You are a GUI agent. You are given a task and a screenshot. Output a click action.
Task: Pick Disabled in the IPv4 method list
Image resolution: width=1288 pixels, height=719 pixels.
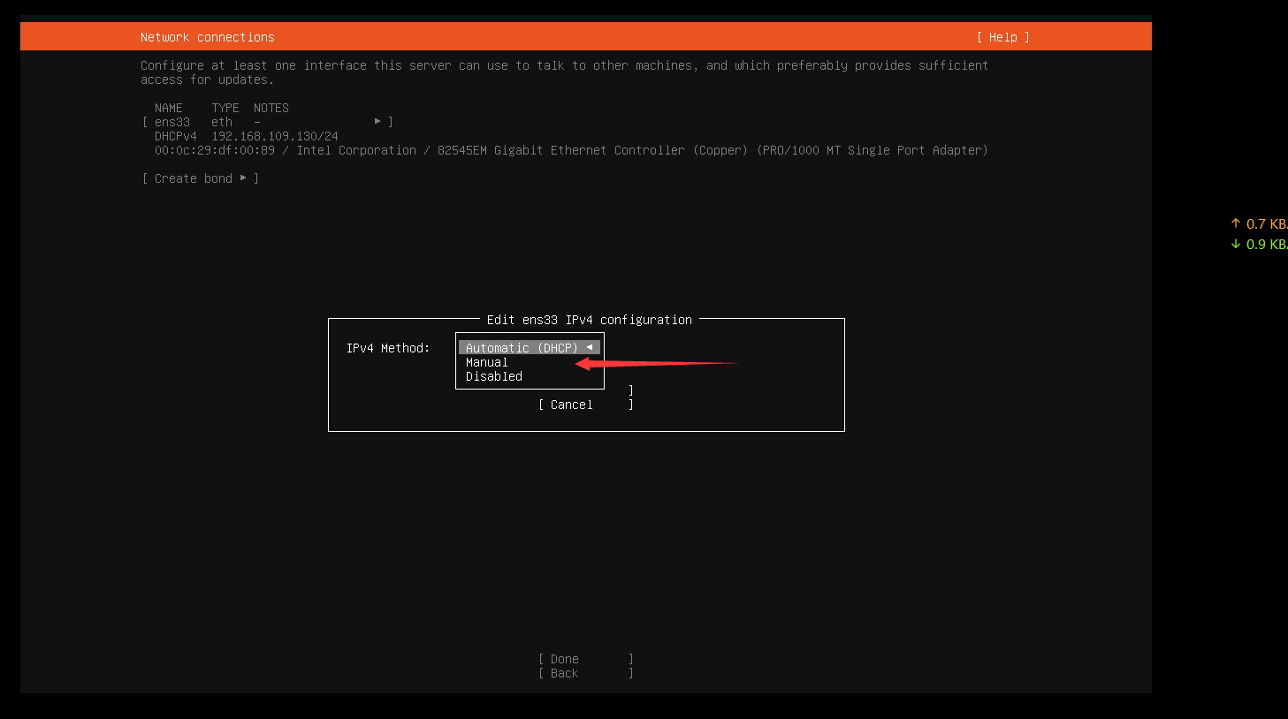pos(494,376)
